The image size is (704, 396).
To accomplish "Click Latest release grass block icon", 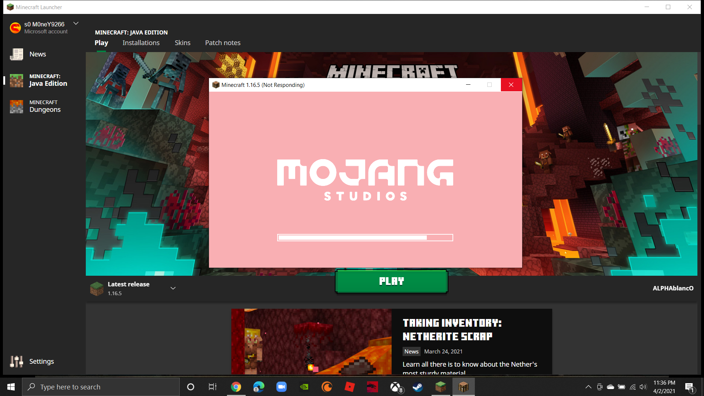I will (x=97, y=289).
